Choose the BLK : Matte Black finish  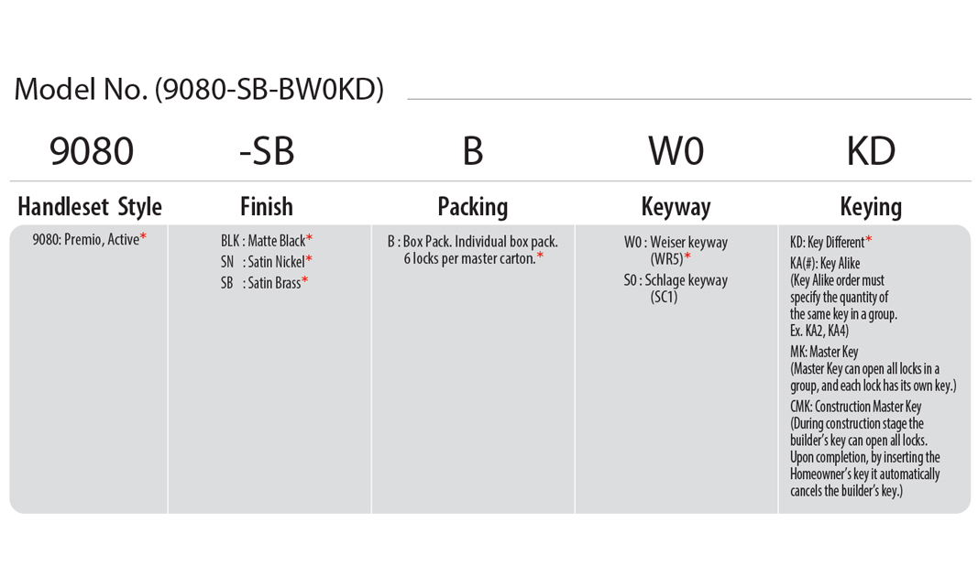(x=266, y=241)
